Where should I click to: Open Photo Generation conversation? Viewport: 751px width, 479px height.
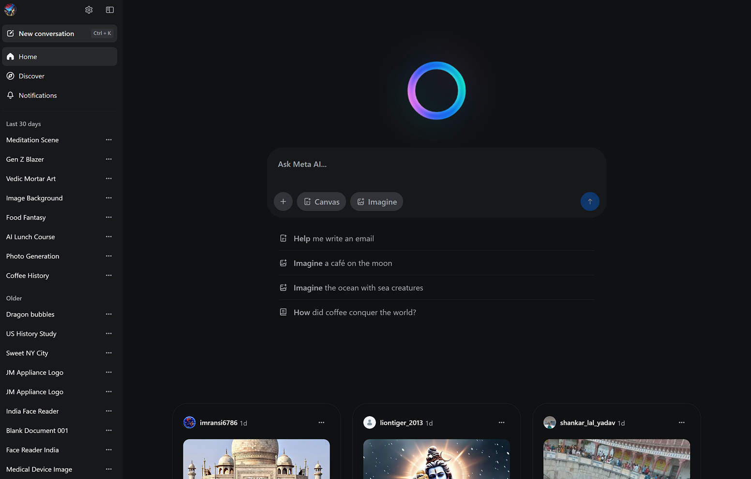coord(33,256)
